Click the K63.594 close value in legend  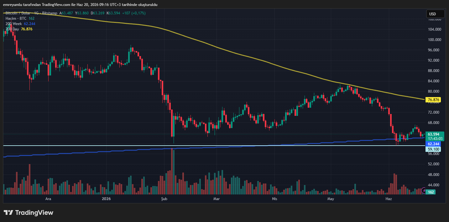point(113,13)
